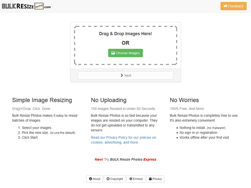Click the No Worries heading
Viewport: 251px width, 188px height.
point(184,100)
